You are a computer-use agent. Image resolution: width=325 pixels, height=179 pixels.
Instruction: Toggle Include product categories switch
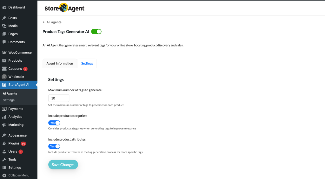54,123
